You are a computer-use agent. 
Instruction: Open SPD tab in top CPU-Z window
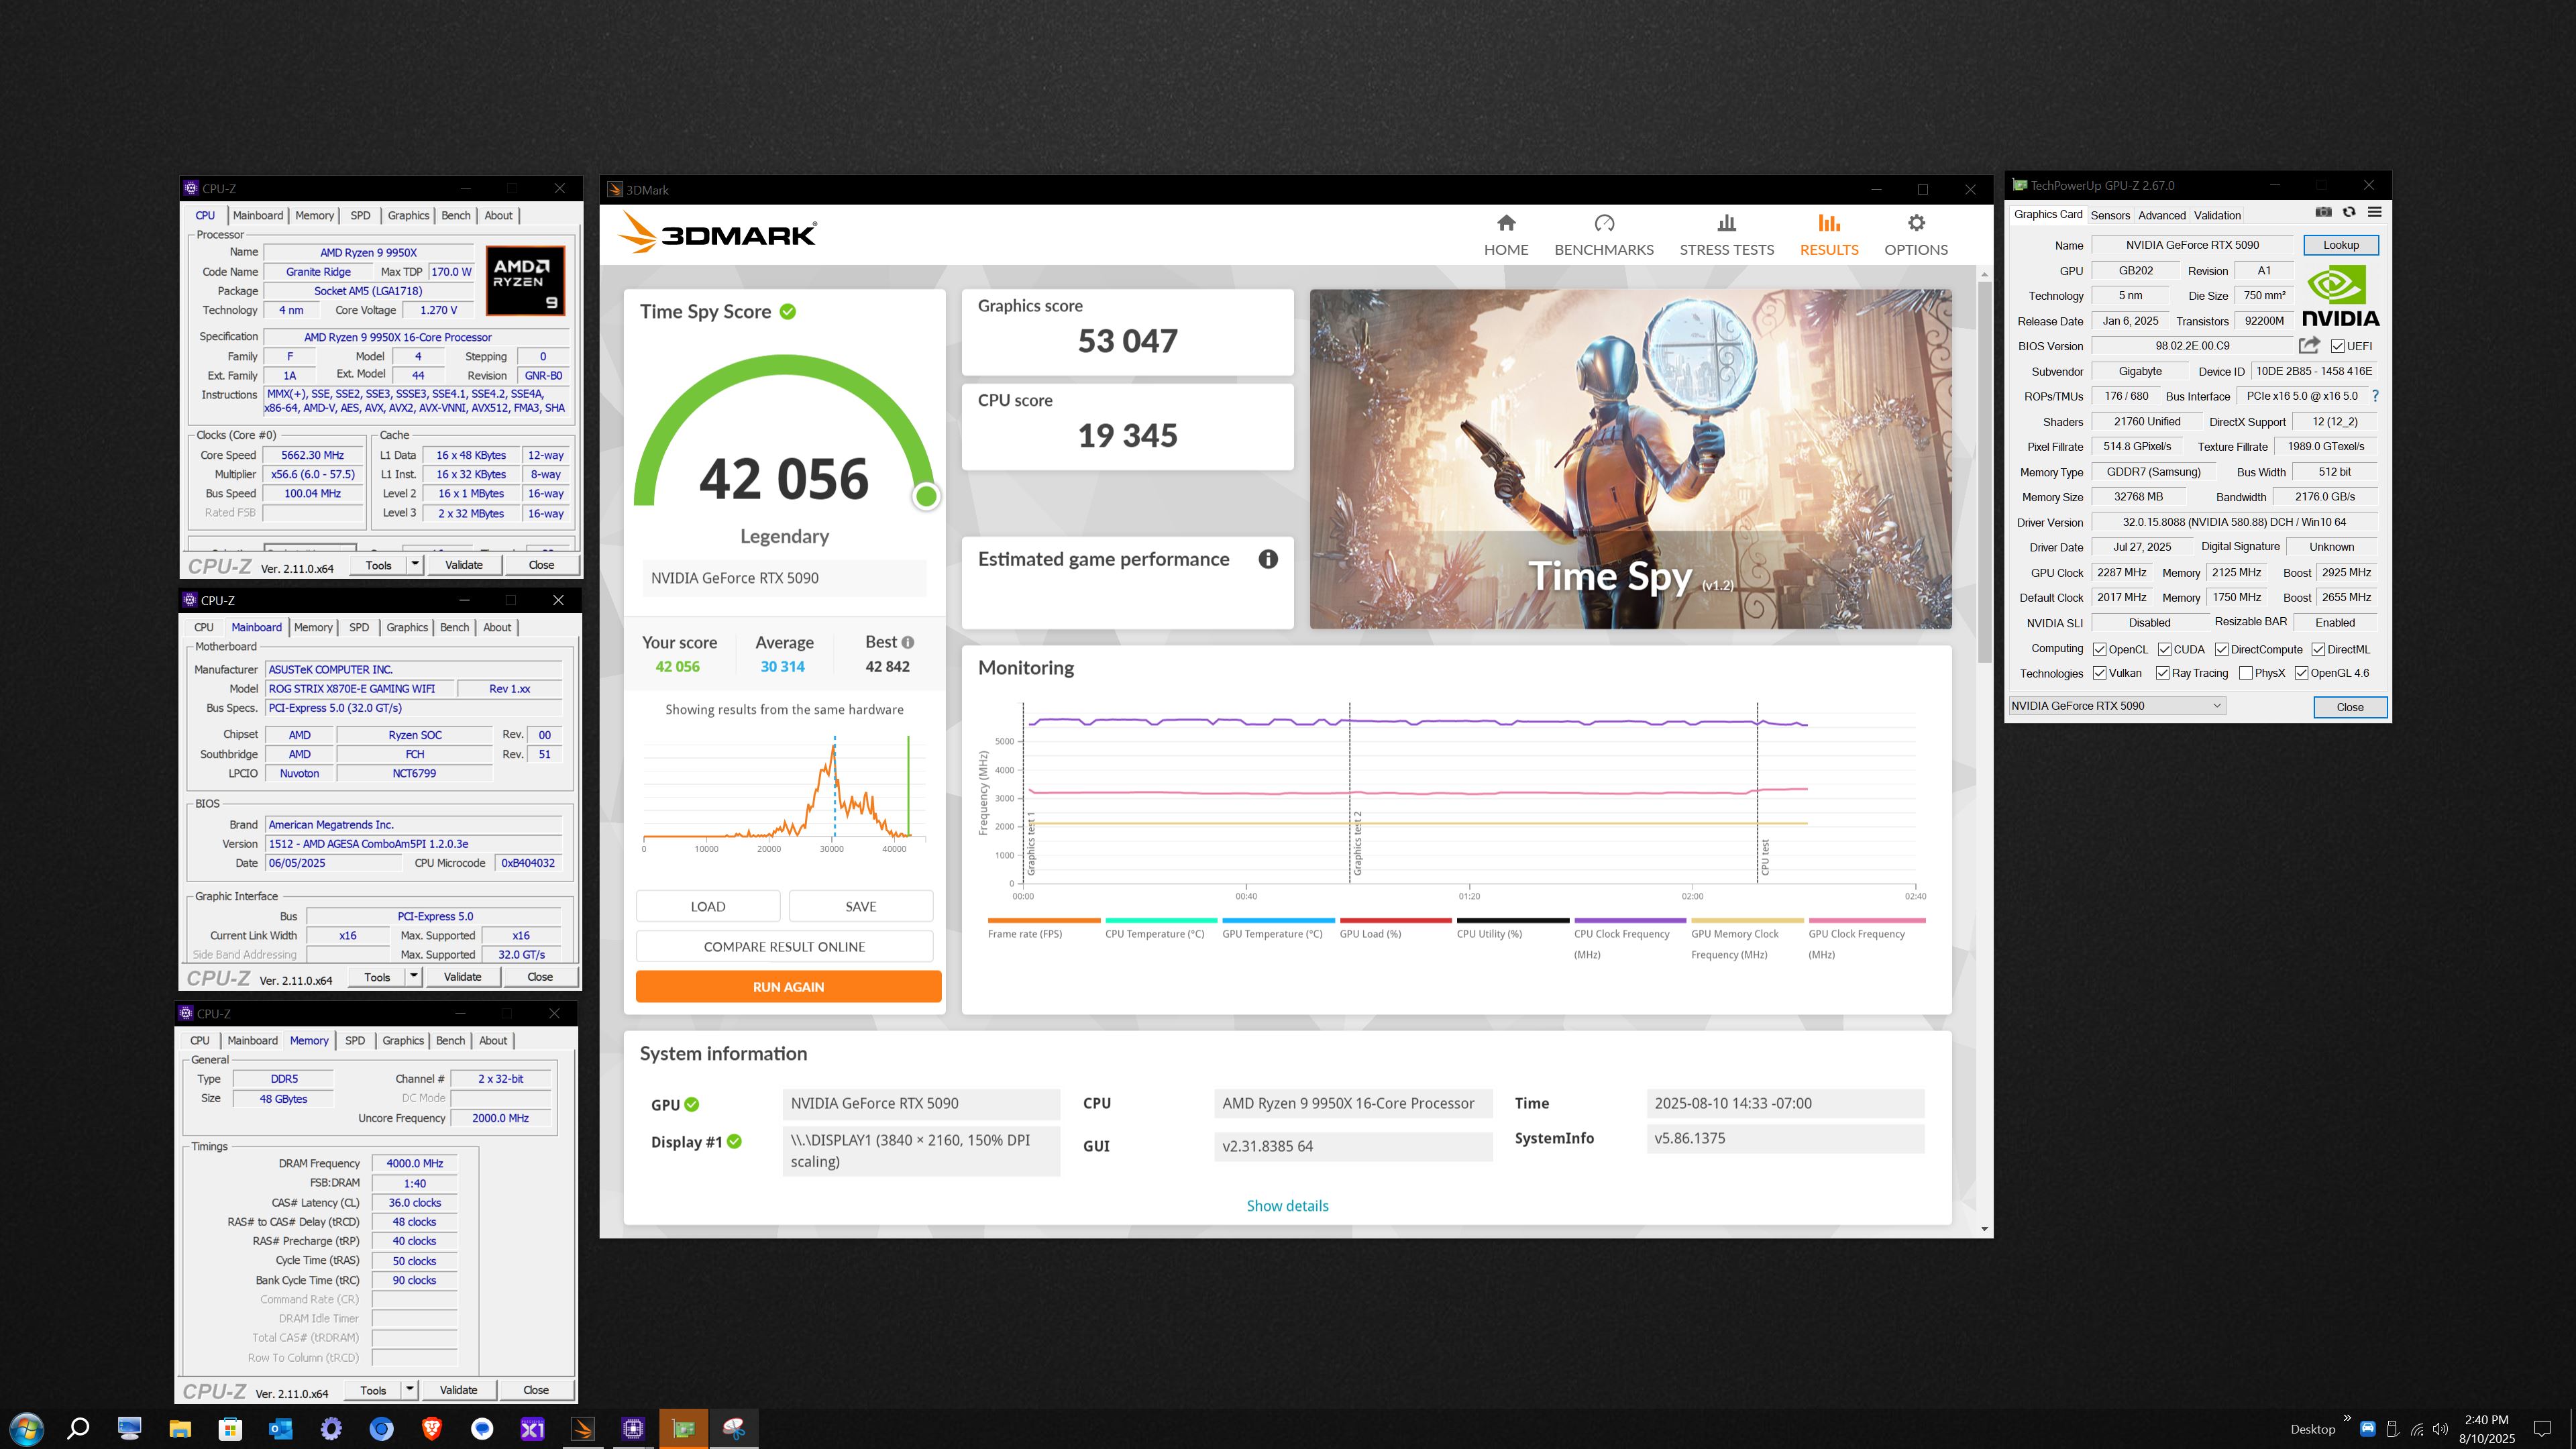click(361, 215)
